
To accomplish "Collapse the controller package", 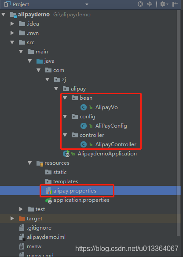I will 65,135.
